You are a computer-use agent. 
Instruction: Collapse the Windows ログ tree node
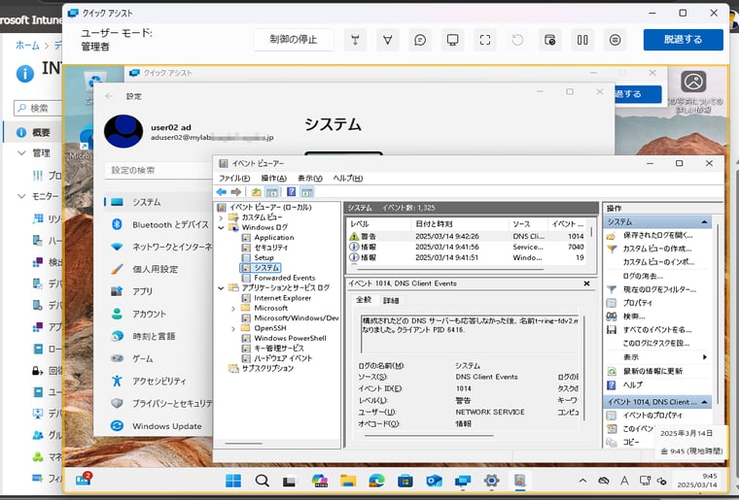point(221,227)
